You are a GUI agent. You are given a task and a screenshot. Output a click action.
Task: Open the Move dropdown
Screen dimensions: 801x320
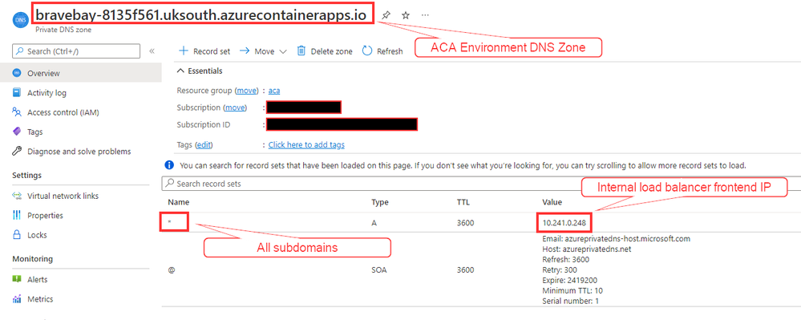coord(263,51)
